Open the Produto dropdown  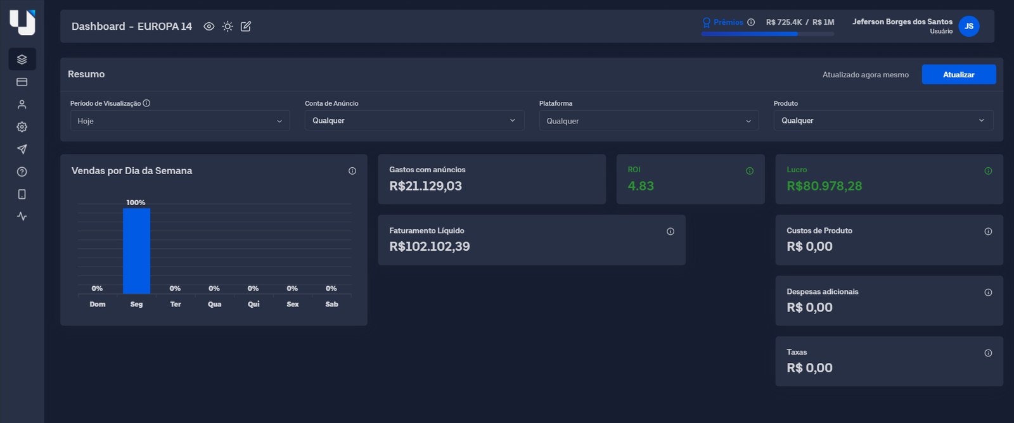[x=883, y=120]
